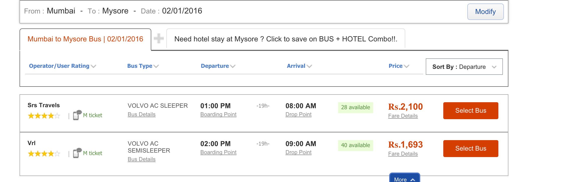Image resolution: width=567 pixels, height=182 pixels.
Task: Sort results by Price column header
Action: [x=399, y=66]
